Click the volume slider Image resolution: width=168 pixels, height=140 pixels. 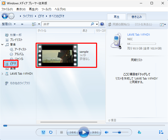coord(120,132)
